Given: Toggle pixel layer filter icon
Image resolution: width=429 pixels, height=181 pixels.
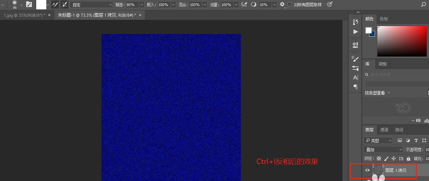Looking at the screenshot, I should coord(400,141).
